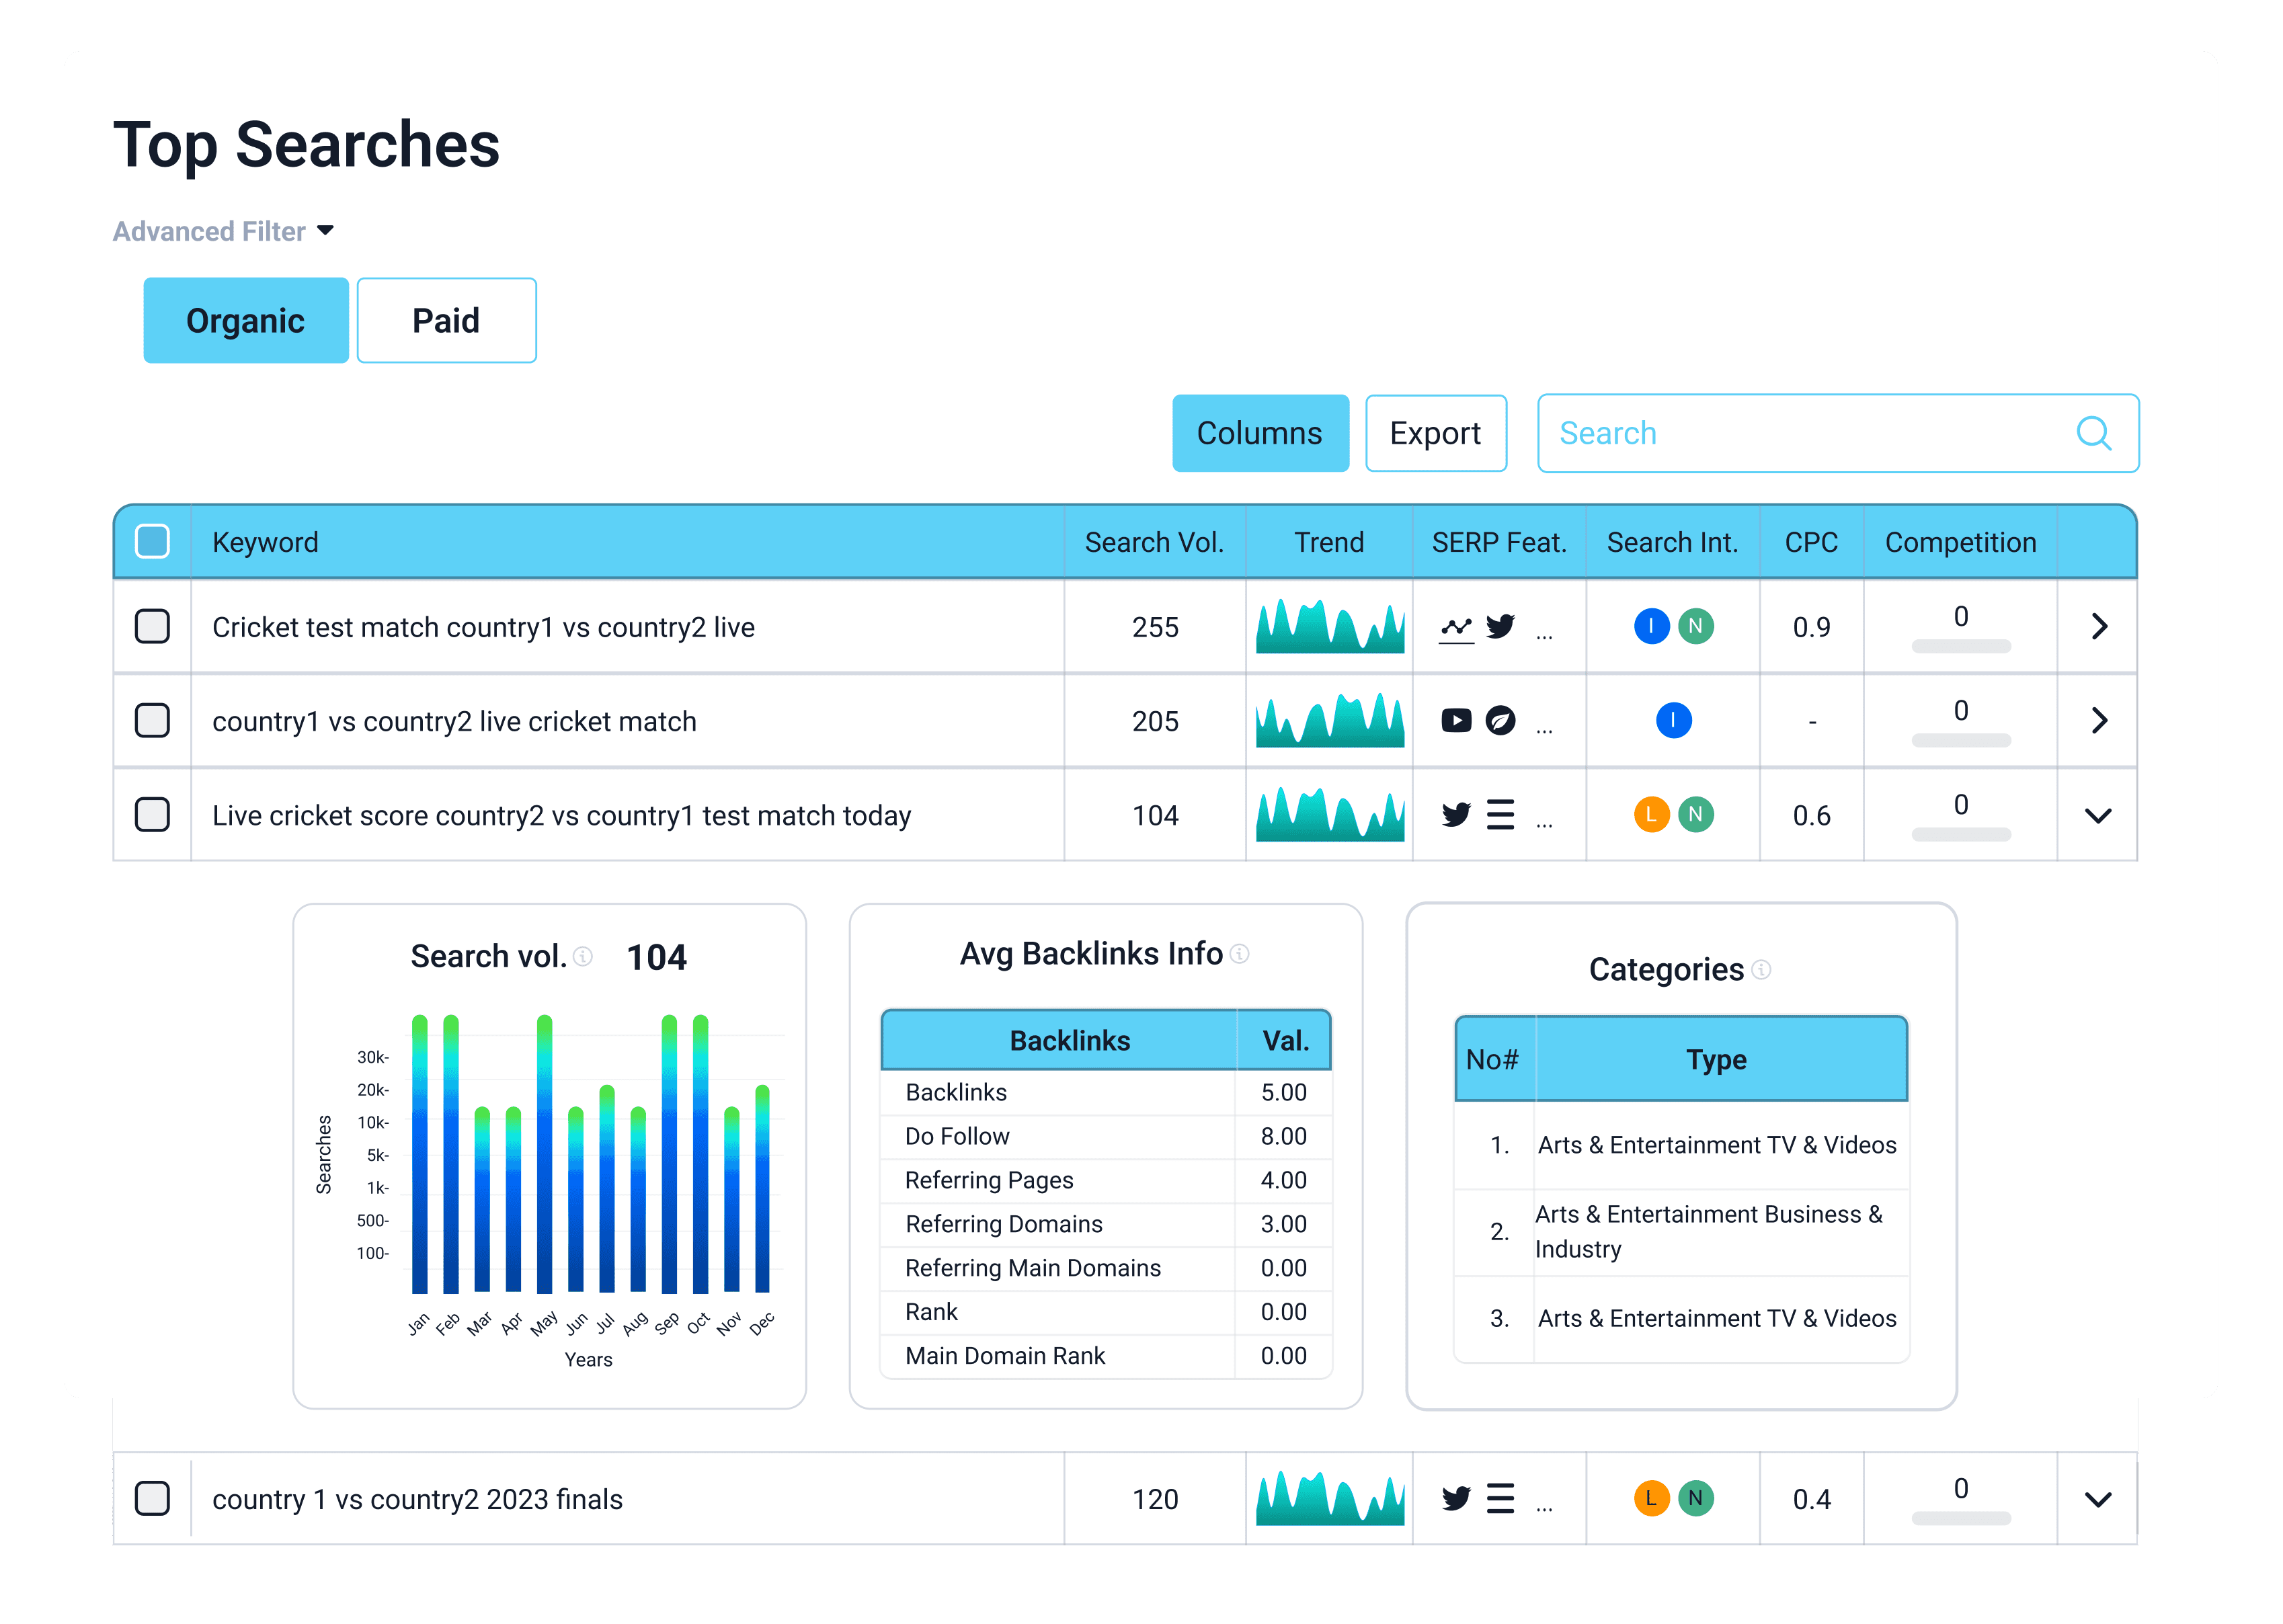Click YouTube icon in second keyword row
The width and height of the screenshot is (2283, 1624).
[1456, 720]
